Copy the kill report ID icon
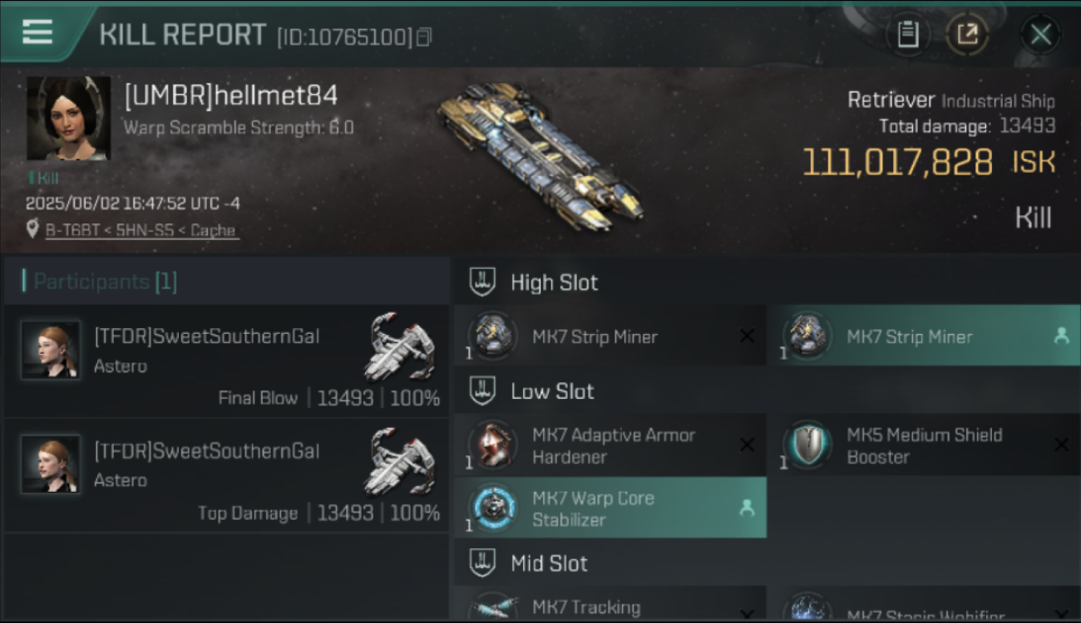 424,37
